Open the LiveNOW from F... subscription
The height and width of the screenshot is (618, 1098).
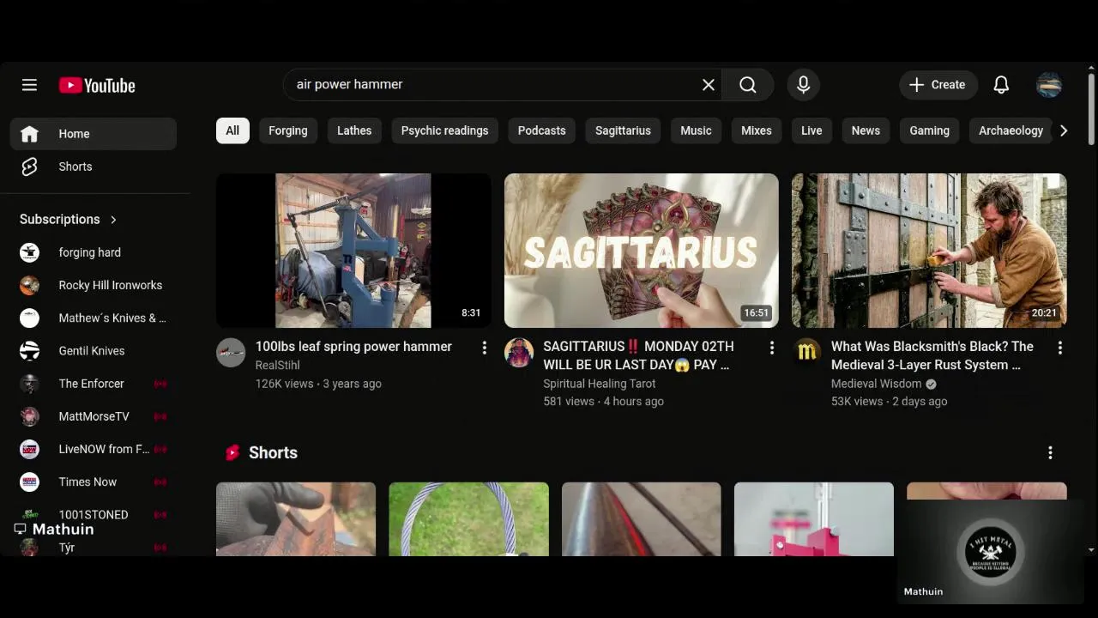point(94,449)
